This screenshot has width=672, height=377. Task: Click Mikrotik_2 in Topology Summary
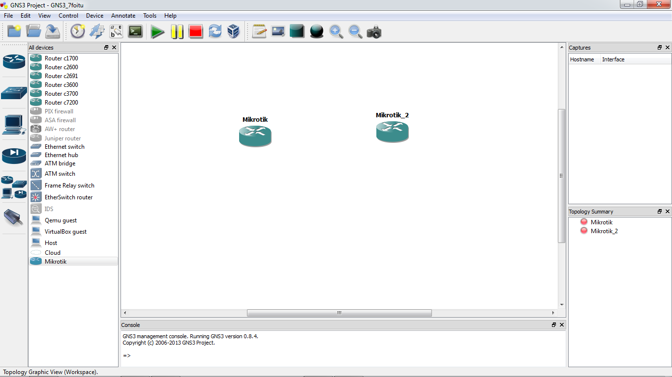click(604, 231)
